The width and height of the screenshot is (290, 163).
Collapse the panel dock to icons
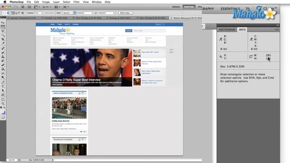(277, 25)
